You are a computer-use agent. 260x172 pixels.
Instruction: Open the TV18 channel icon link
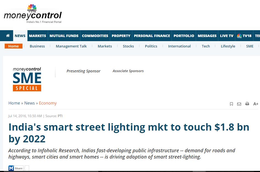tap(244, 36)
